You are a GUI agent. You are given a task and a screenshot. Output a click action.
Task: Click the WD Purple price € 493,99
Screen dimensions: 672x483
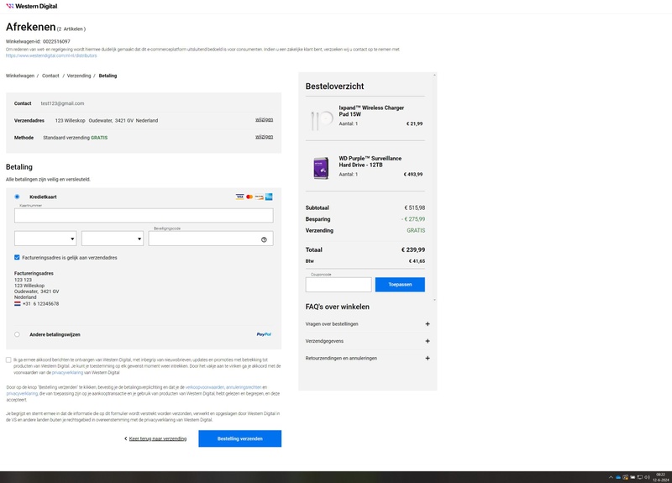[x=413, y=175]
